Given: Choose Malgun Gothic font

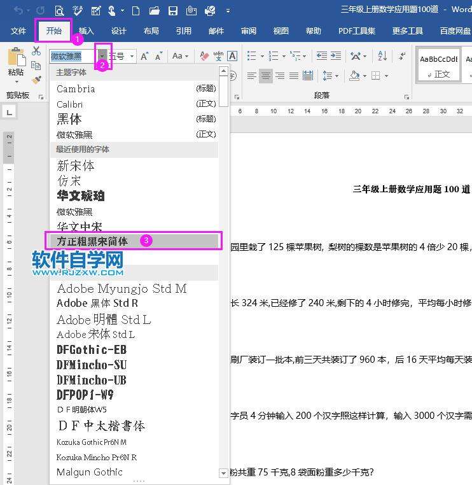Looking at the screenshot, I should 134,472.
